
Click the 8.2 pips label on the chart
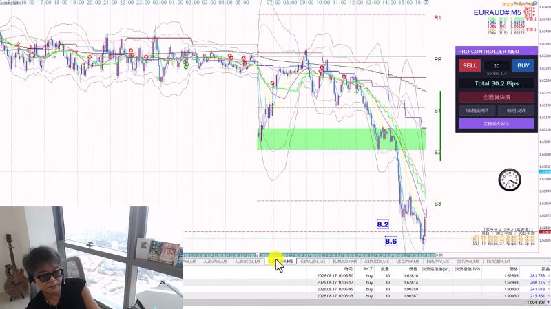383,224
